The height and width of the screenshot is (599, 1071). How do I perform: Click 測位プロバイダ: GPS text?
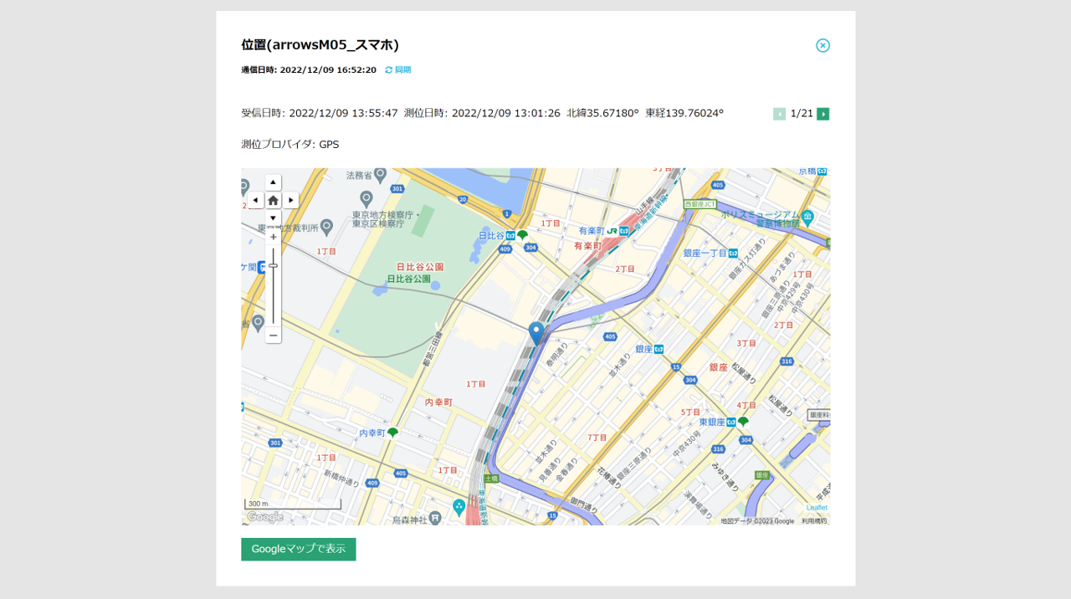click(290, 144)
